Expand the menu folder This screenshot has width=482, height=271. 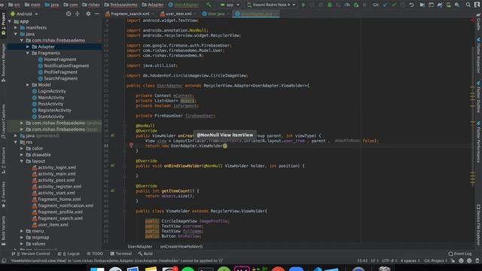point(22,231)
